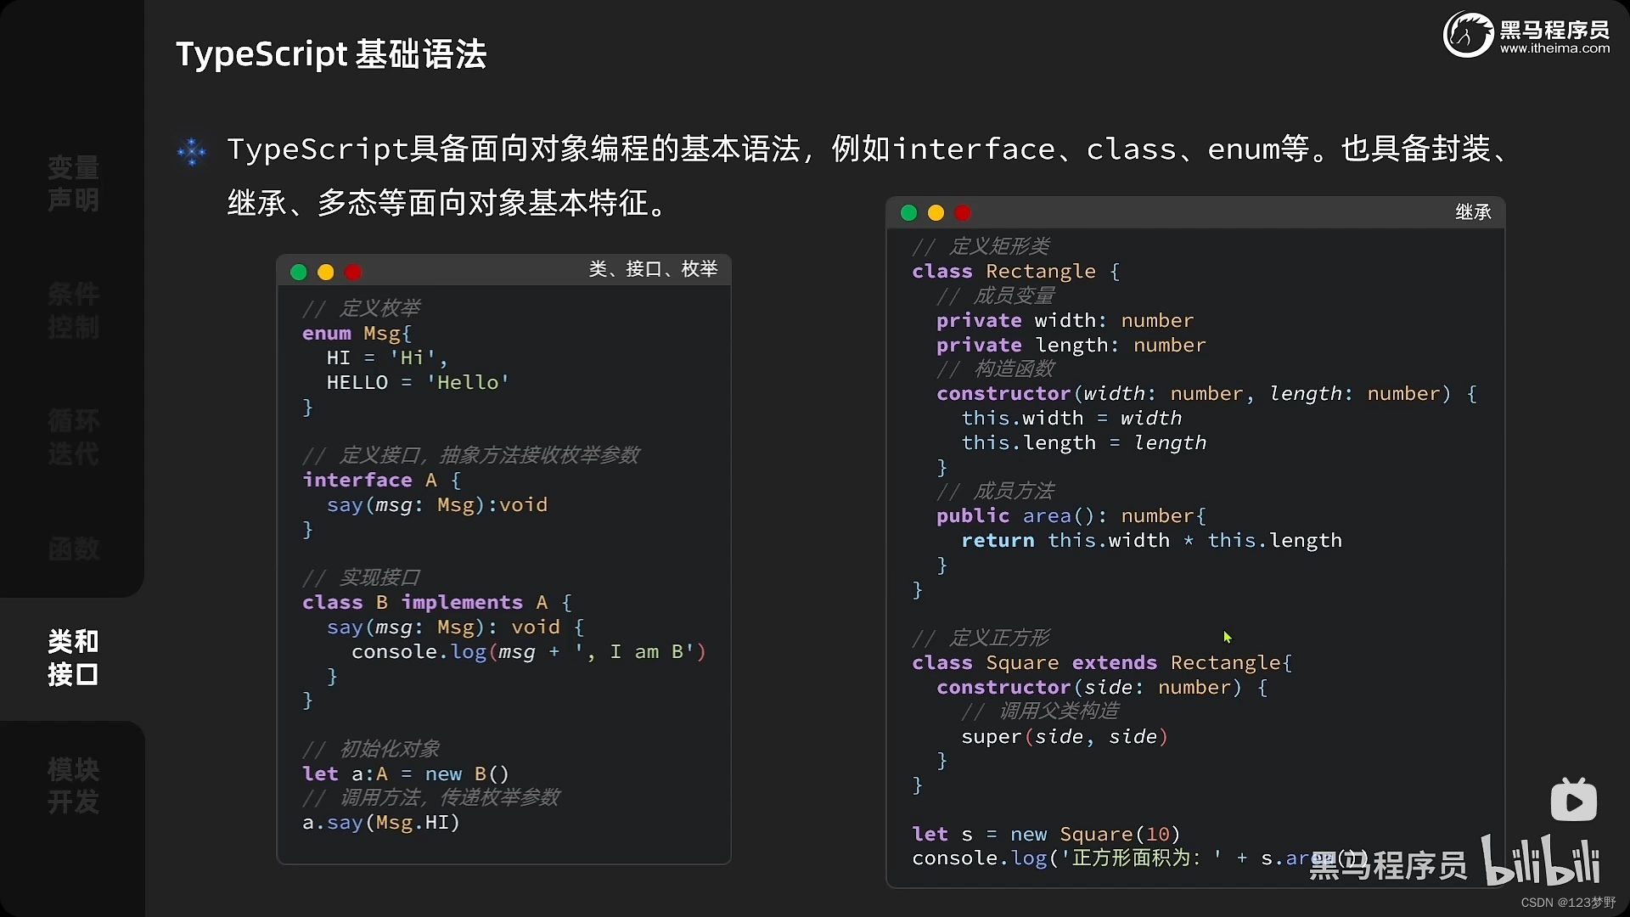
Task: Select the active 类和接口 section
Action: pyautogui.click(x=72, y=658)
